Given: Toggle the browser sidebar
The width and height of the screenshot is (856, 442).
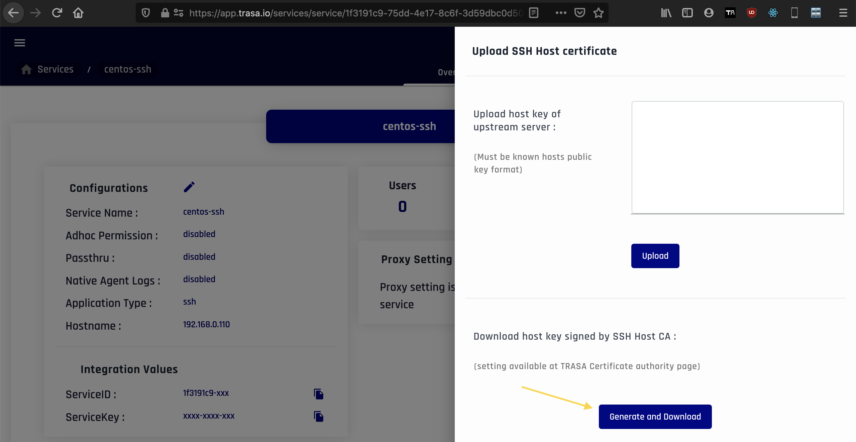Looking at the screenshot, I should [x=687, y=13].
